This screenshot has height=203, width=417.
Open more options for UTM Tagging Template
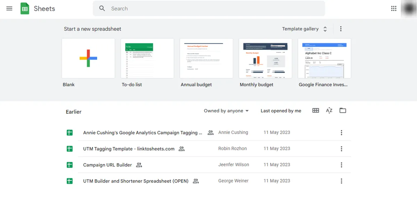[341, 149]
